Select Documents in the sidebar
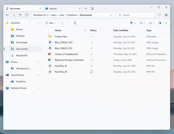Screen dimensions: 174x134 pos(23,49)
